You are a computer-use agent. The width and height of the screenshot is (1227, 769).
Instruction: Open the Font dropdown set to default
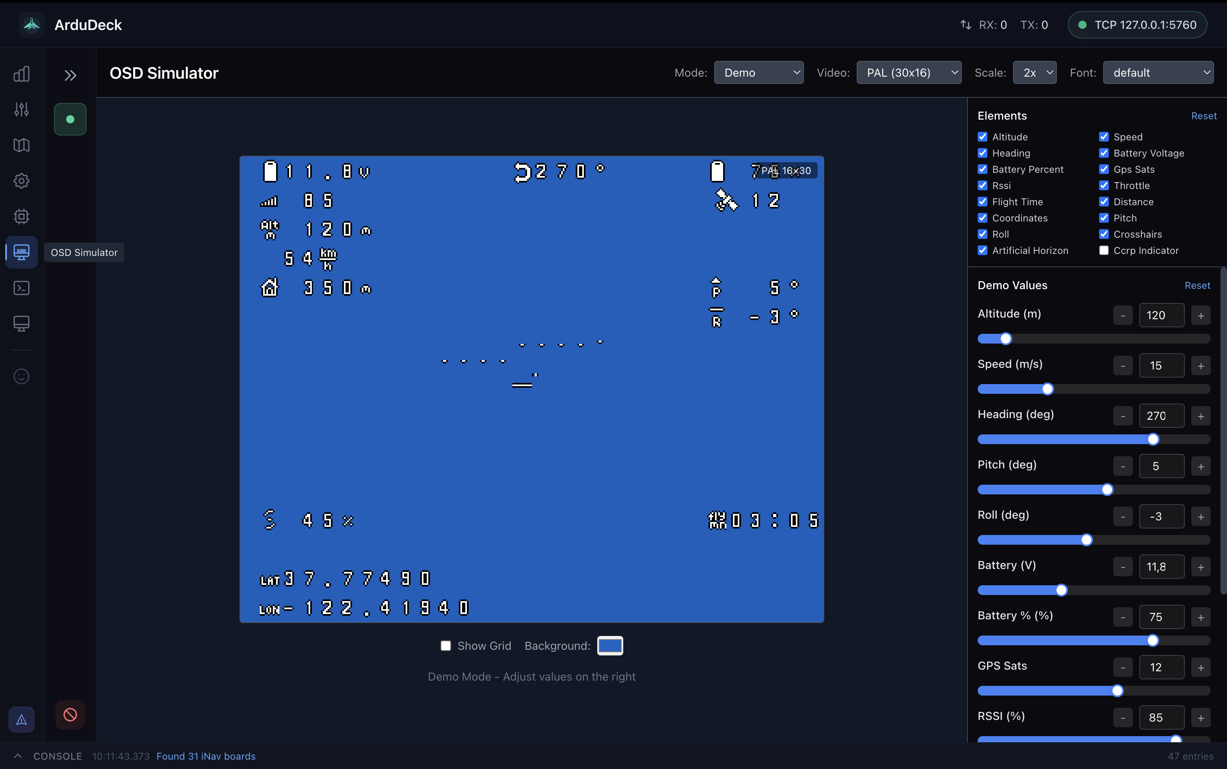pyautogui.click(x=1158, y=73)
